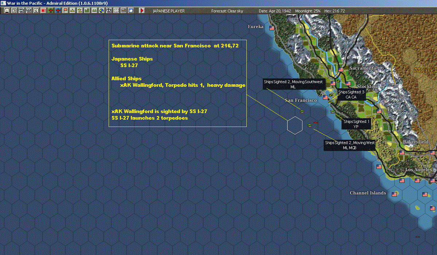This screenshot has width=437, height=255.
Task: Click the 'Forecast: Clear sky' status text
Action: tap(227, 11)
